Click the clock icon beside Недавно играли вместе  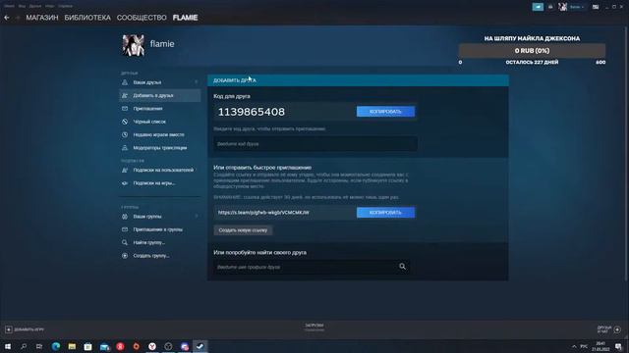tap(125, 135)
